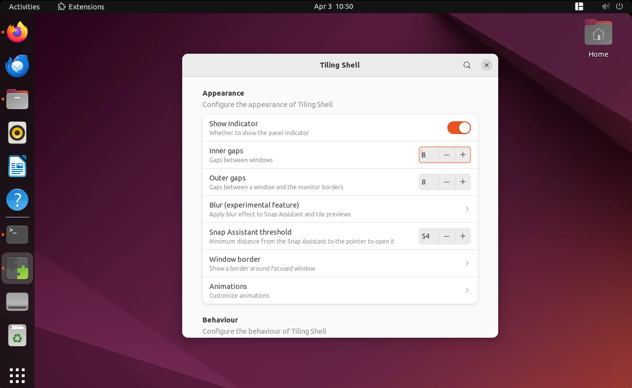Launch Thunderbird Mail from the dock
The width and height of the screenshot is (632, 388).
[17, 66]
